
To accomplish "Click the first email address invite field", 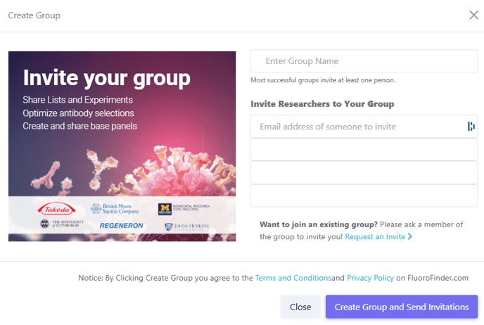I will 364,127.
